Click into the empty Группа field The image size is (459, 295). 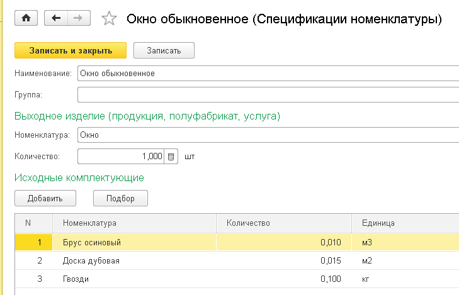pyautogui.click(x=268, y=95)
